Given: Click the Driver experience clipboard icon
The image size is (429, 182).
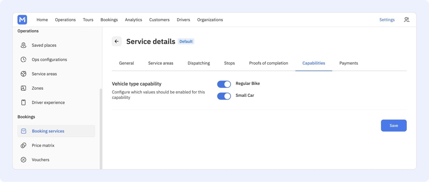Looking at the screenshot, I should pyautogui.click(x=24, y=103).
